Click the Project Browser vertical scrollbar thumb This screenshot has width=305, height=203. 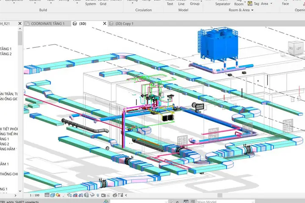pos(20,38)
